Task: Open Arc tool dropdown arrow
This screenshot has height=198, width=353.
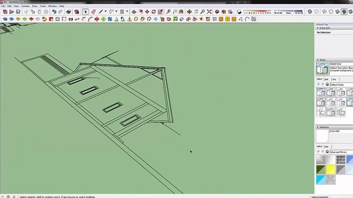Action: [x=116, y=12]
